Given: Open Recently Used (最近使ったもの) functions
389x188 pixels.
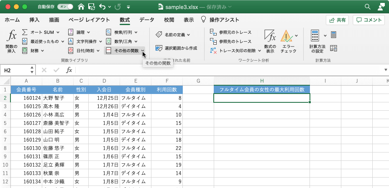Looking at the screenshot, I should point(43,41).
